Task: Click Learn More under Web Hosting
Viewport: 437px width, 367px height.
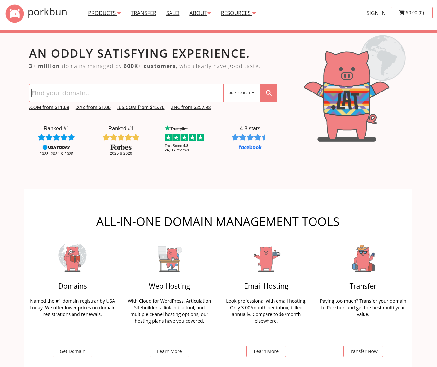Action: 170,351
